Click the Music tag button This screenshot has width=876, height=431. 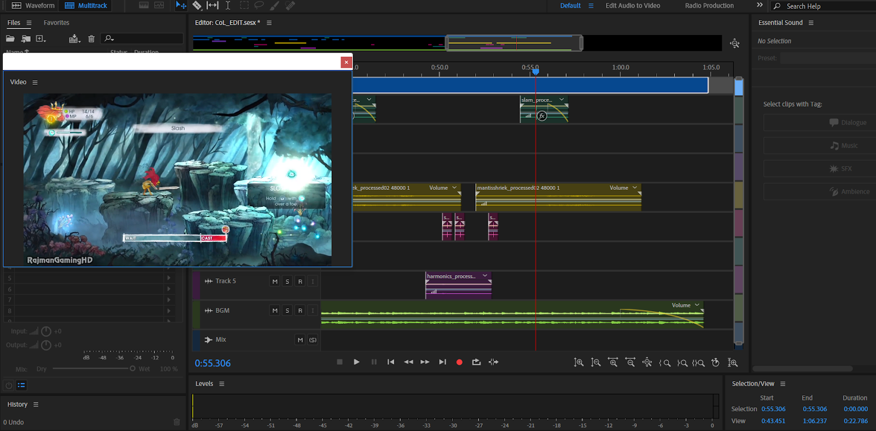coord(819,145)
